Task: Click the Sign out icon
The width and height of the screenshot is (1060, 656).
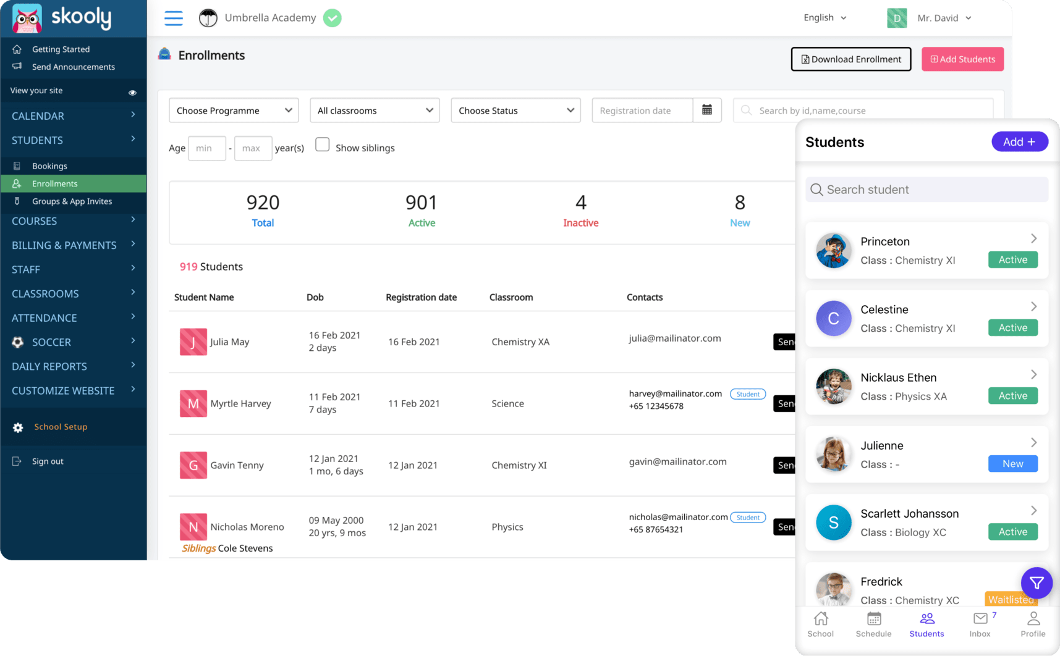Action: (x=17, y=461)
